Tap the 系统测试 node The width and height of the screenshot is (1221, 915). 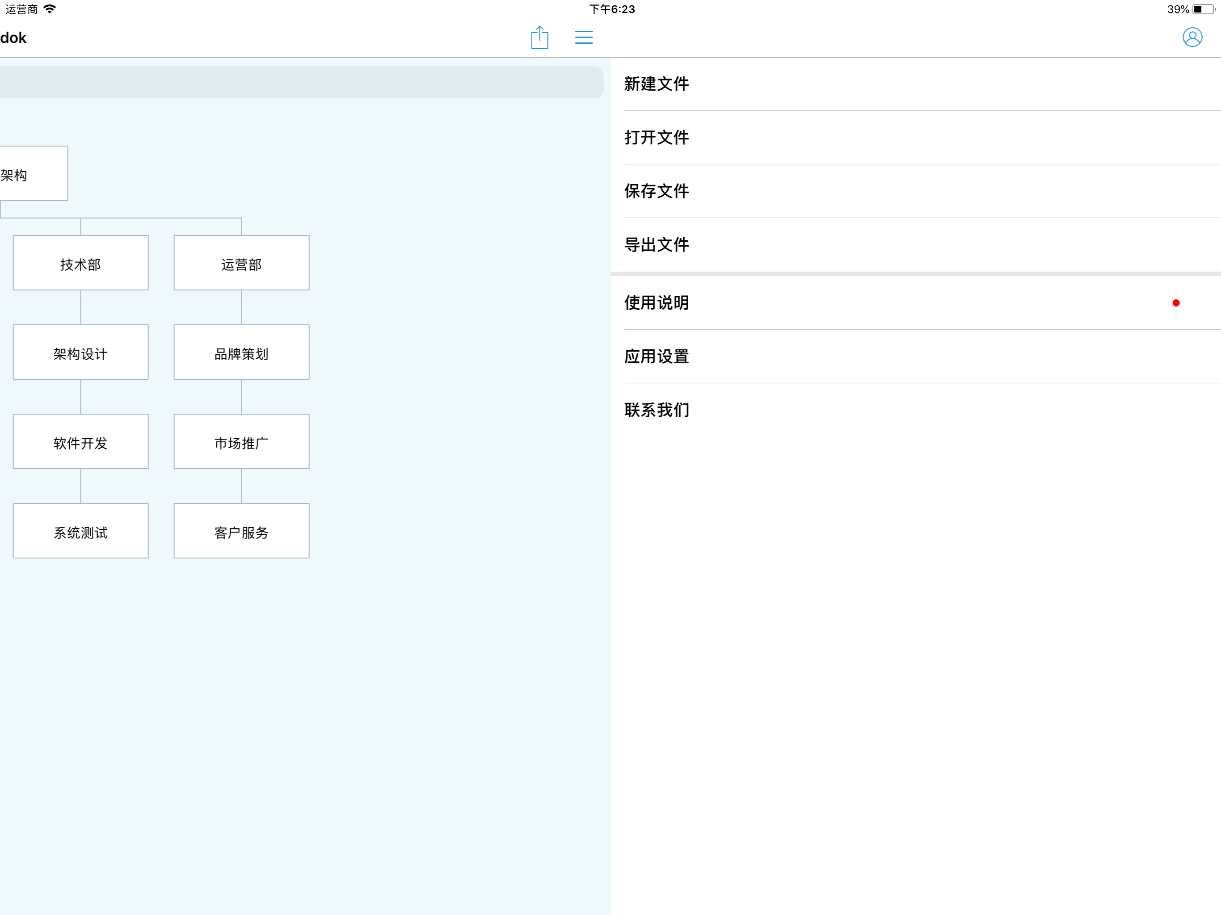point(80,531)
